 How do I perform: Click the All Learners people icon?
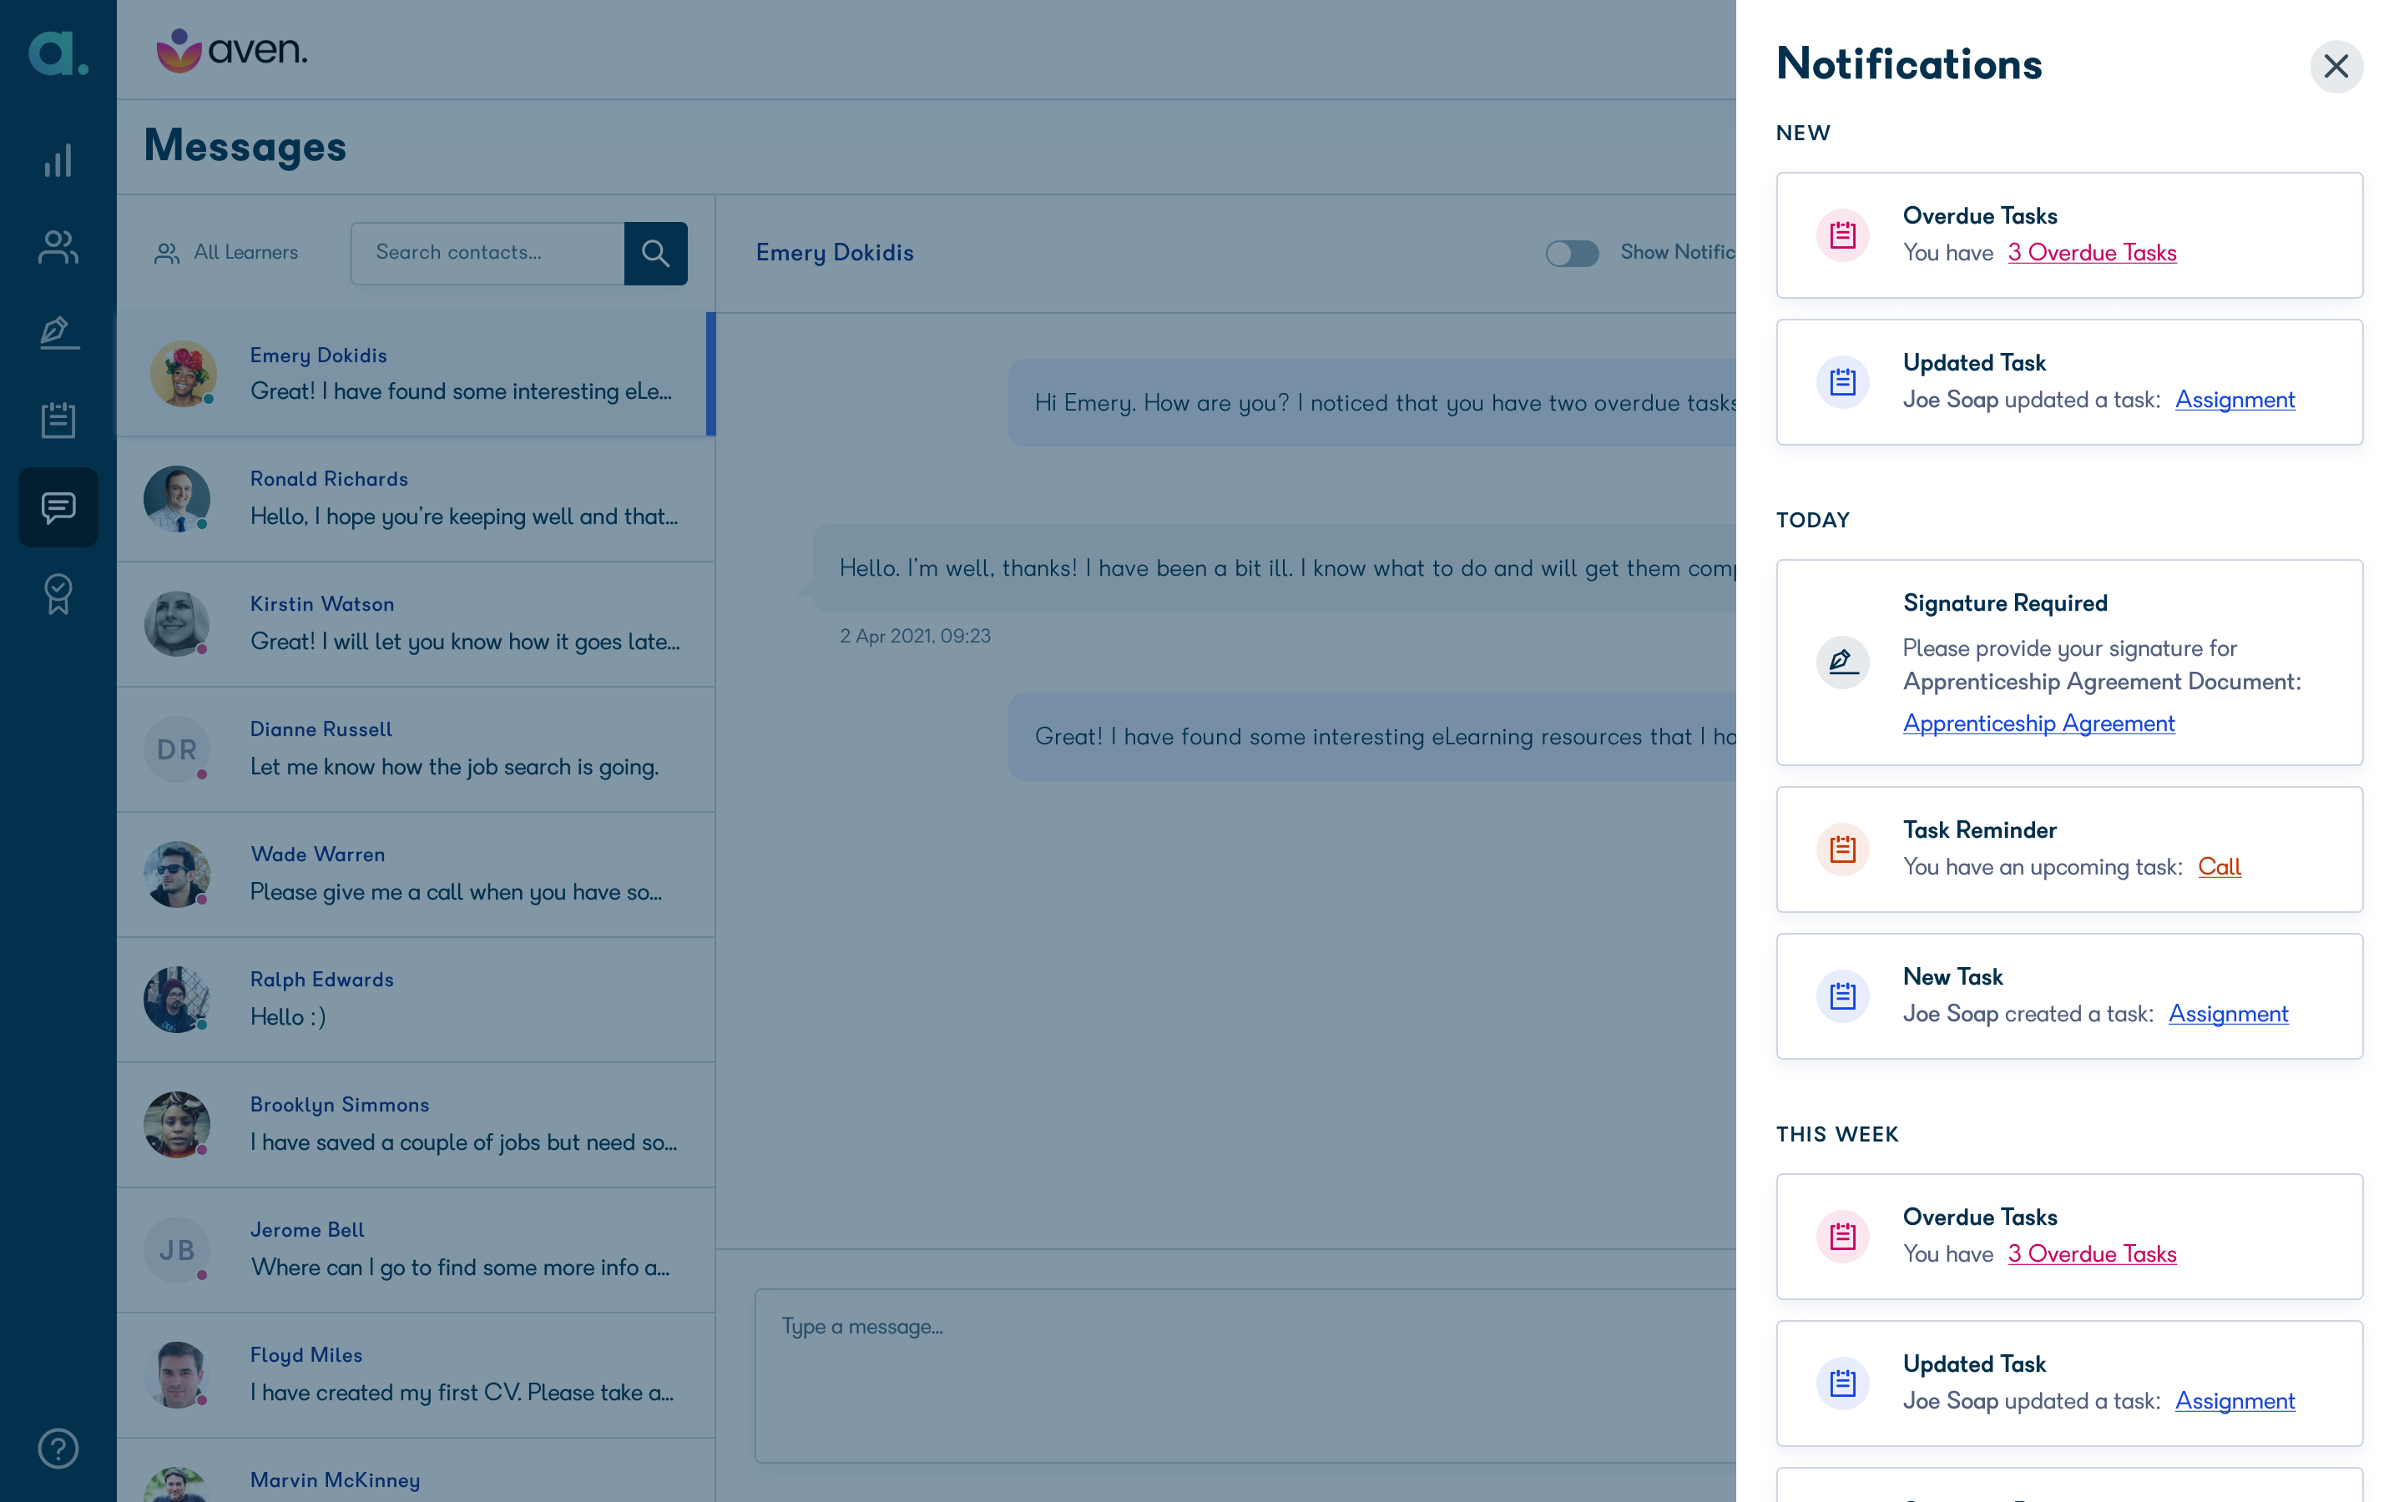click(x=167, y=254)
